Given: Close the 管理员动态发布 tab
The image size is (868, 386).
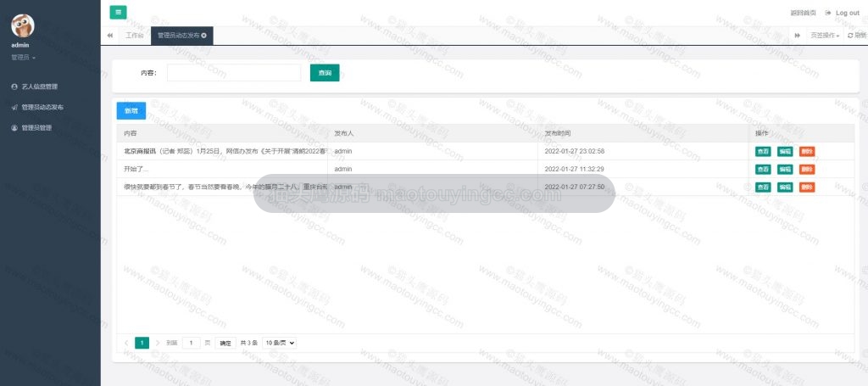Looking at the screenshot, I should [x=203, y=36].
